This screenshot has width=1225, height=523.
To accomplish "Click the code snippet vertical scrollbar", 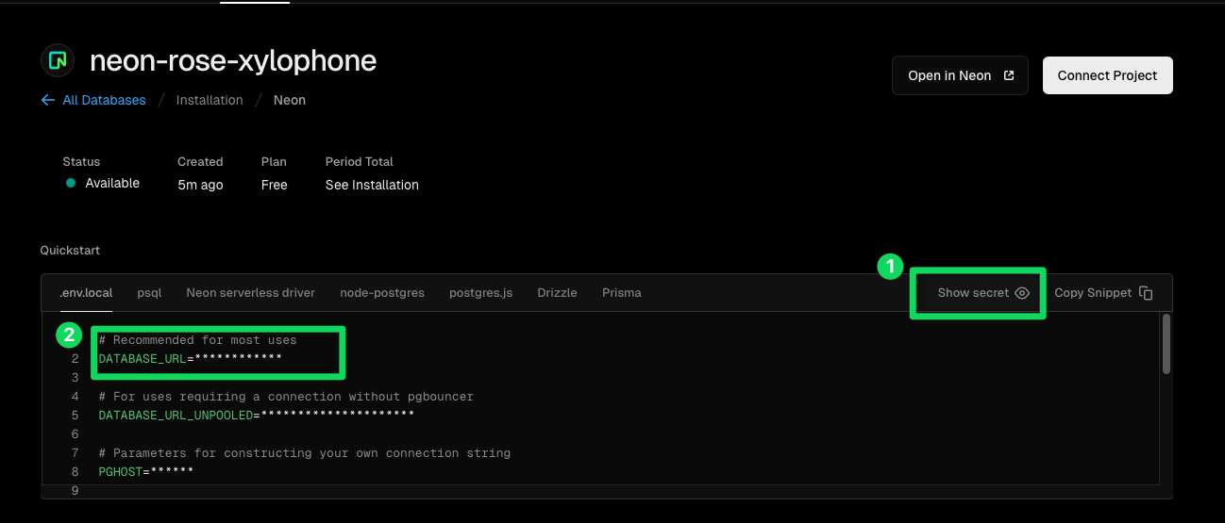I will point(1166,344).
